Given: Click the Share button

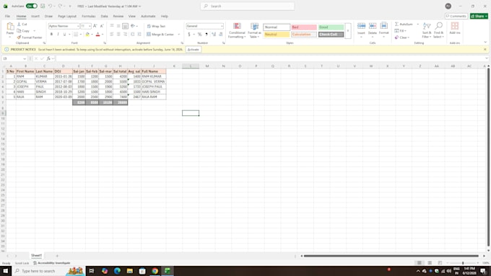Looking at the screenshot, I should (x=479, y=16).
